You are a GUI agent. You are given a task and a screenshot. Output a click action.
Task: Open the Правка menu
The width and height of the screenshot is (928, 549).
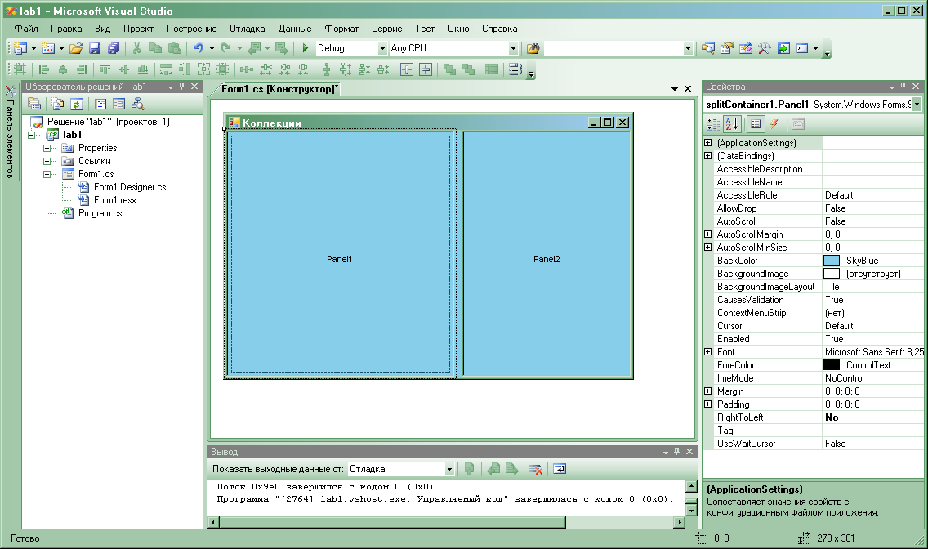66,29
